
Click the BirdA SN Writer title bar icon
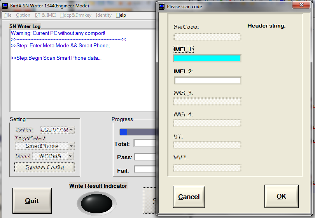[5, 5]
